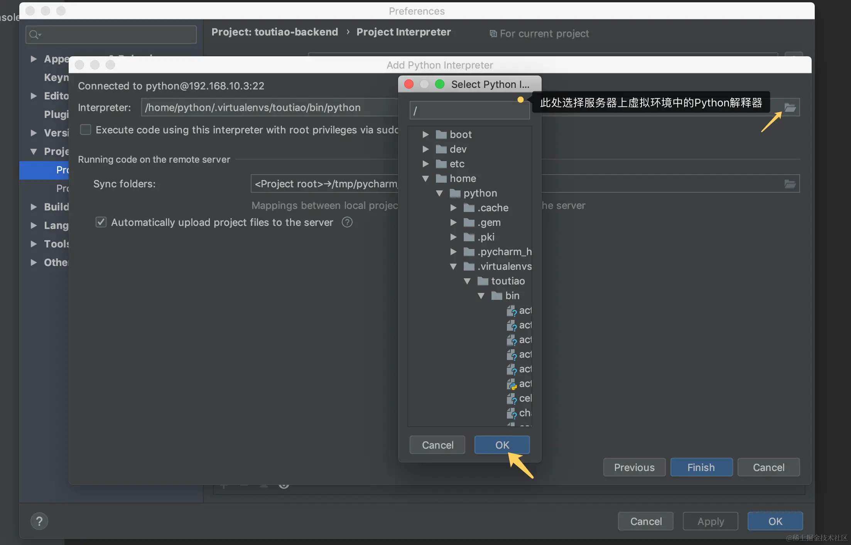This screenshot has width=851, height=545.
Task: Collapse the toutiao folder node
Action: [x=467, y=281]
